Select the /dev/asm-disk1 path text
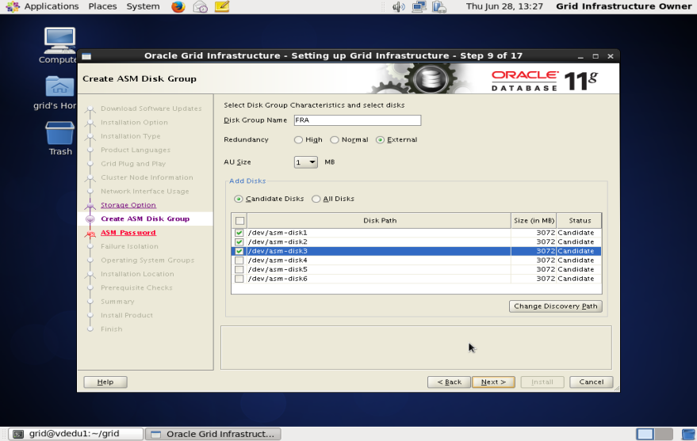 [278, 233]
